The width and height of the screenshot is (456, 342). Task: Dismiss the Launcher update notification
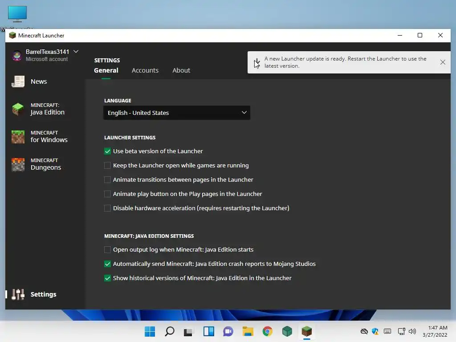tap(443, 62)
